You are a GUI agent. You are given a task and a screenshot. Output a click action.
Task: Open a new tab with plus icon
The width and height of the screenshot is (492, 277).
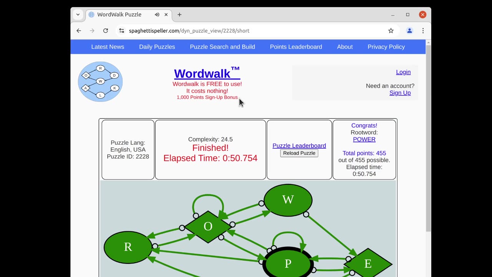tap(180, 15)
